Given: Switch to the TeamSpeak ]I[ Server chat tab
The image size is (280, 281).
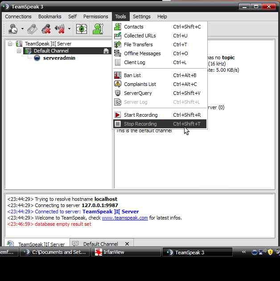Looking at the screenshot, I should (x=37, y=243).
